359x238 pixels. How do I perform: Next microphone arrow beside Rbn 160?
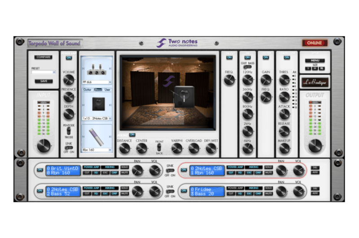click(110, 137)
